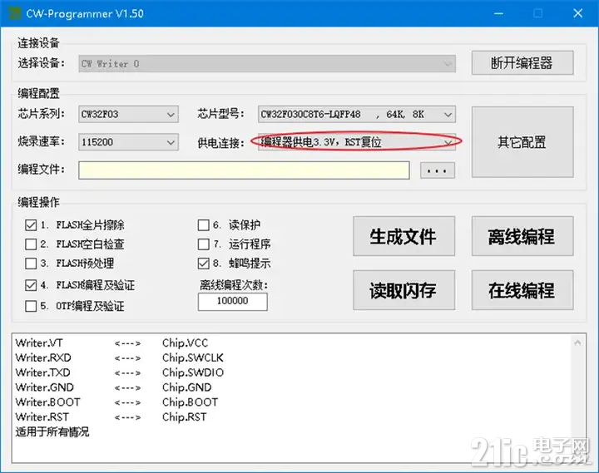Minimize the CW-Programmer window
The image size is (599, 473).
[498, 14]
